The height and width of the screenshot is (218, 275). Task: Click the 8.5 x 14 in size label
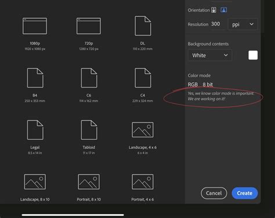tap(35, 153)
